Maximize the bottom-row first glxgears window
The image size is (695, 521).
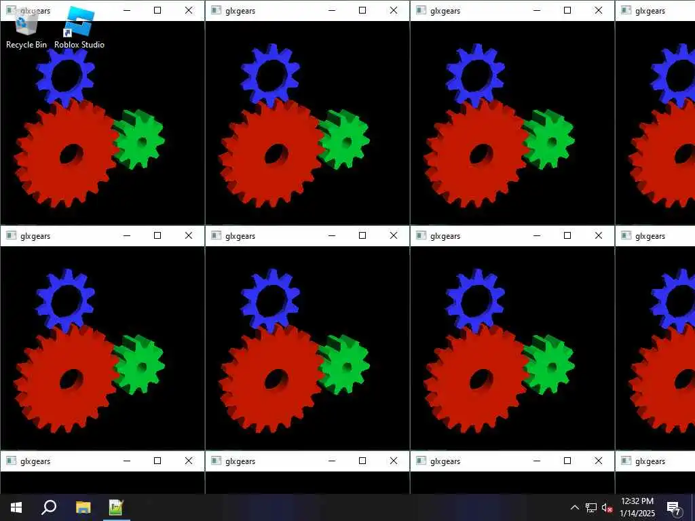pyautogui.click(x=157, y=461)
